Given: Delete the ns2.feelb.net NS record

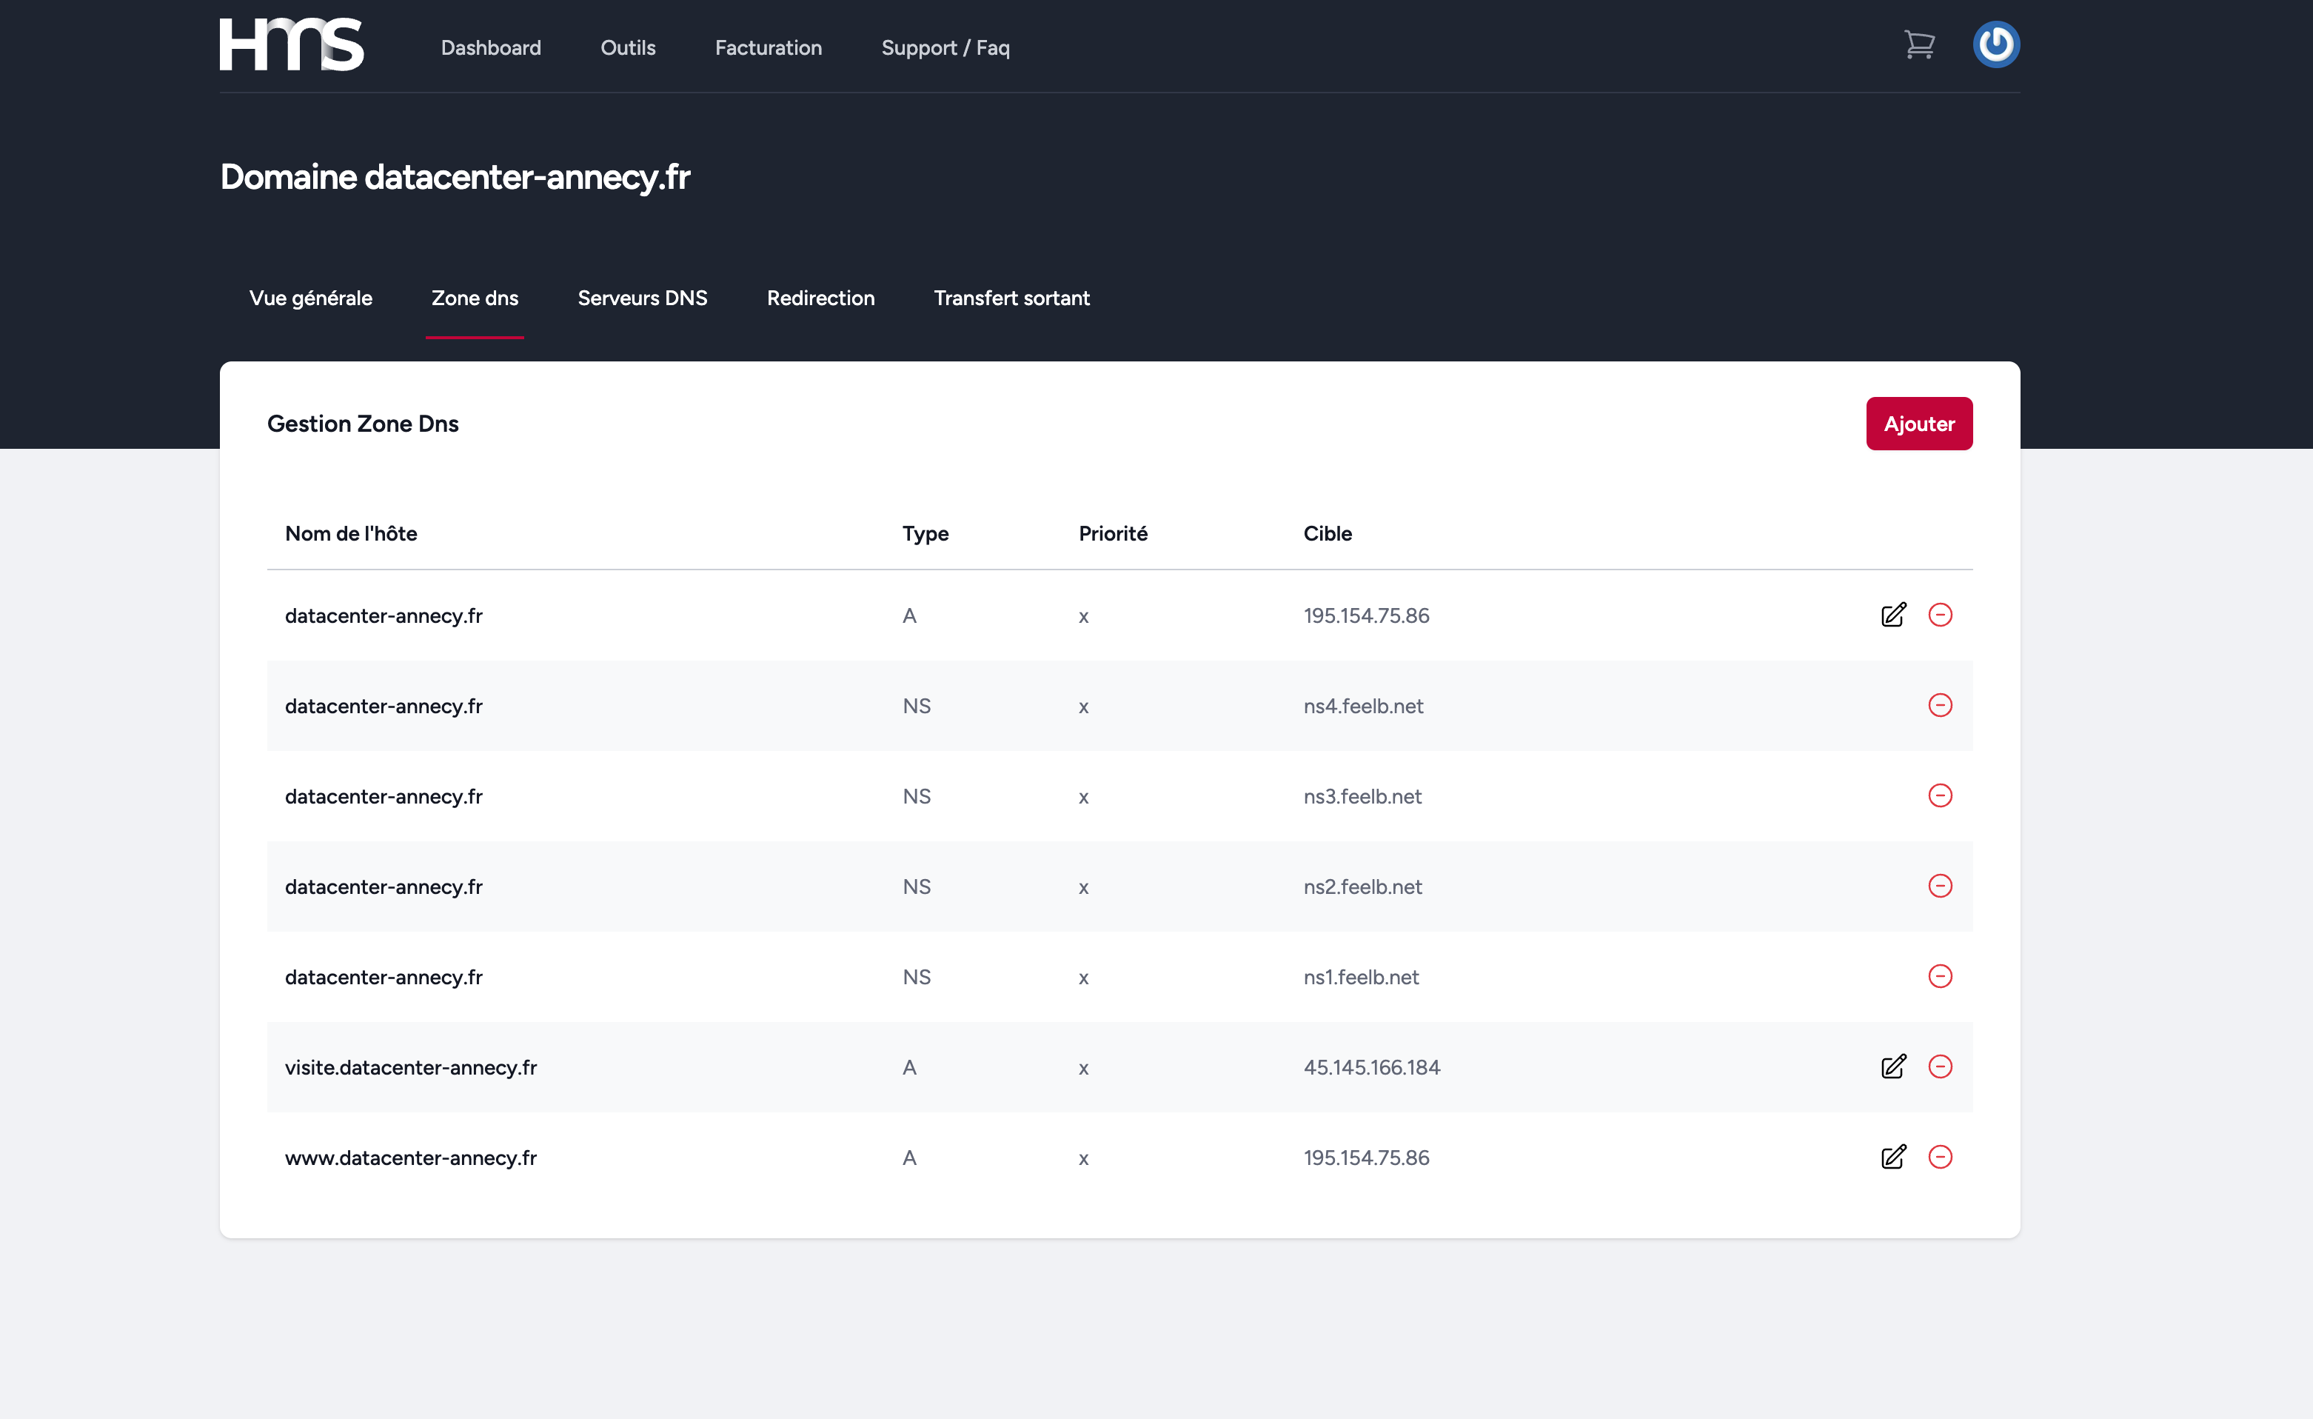Looking at the screenshot, I should tap(1939, 886).
